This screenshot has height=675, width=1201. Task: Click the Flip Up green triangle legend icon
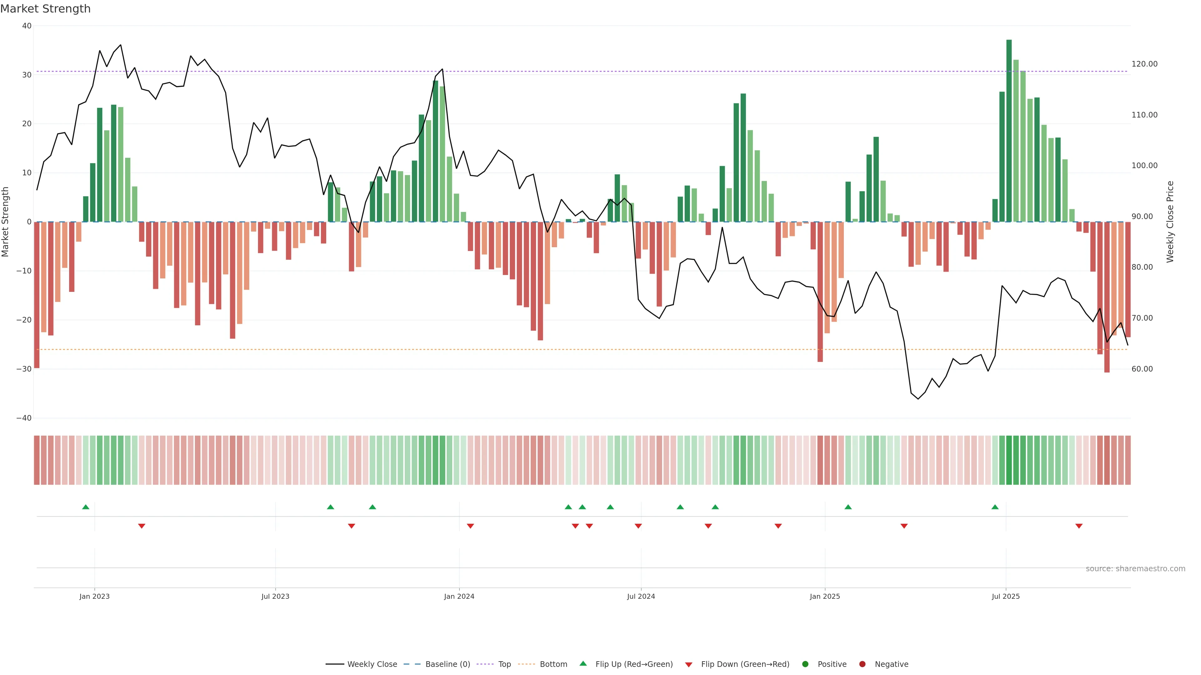(583, 663)
